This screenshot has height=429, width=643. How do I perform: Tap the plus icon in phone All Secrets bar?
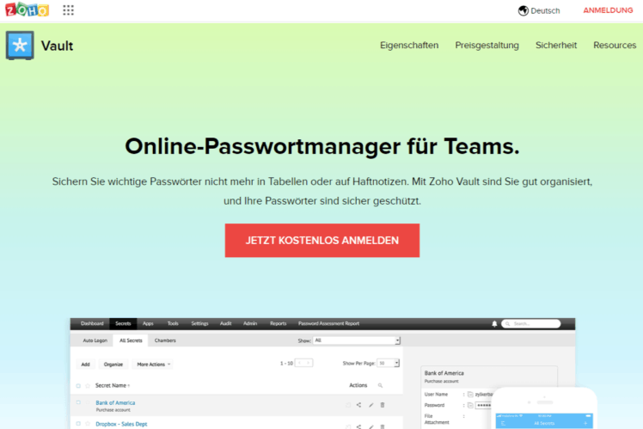coord(585,423)
